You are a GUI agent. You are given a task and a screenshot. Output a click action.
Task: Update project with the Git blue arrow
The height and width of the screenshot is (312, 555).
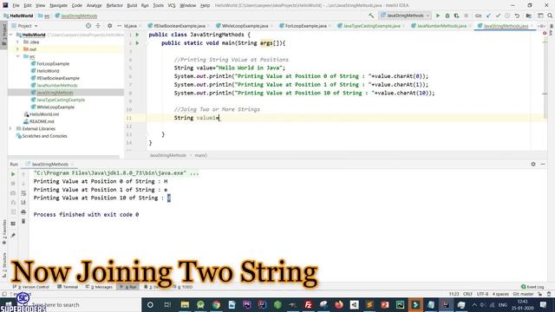[x=489, y=16]
